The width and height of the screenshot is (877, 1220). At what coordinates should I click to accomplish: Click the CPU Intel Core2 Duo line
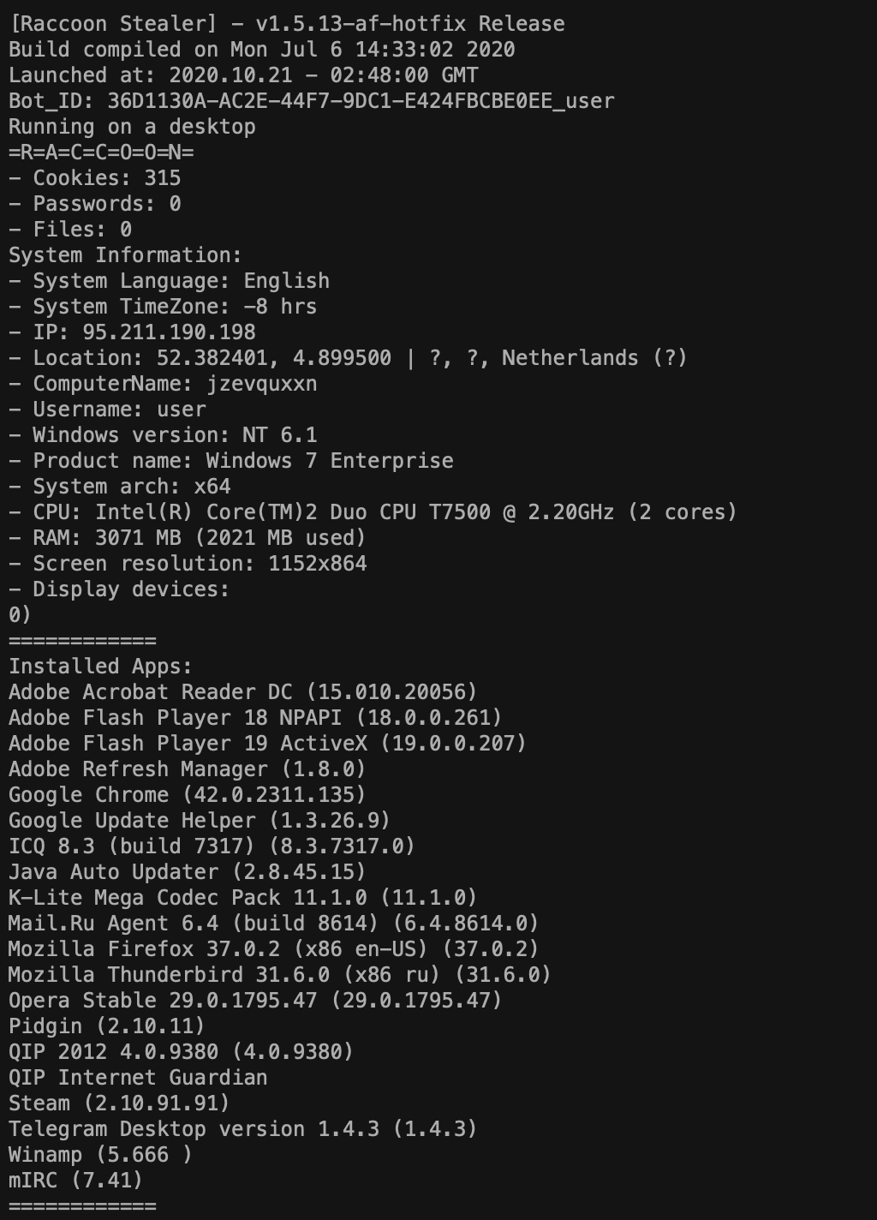pos(373,512)
